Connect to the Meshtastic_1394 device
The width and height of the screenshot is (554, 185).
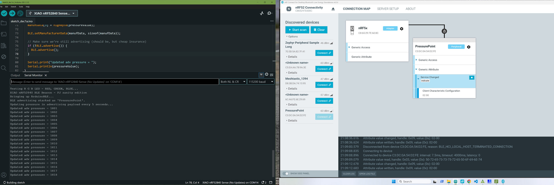pos(324,85)
